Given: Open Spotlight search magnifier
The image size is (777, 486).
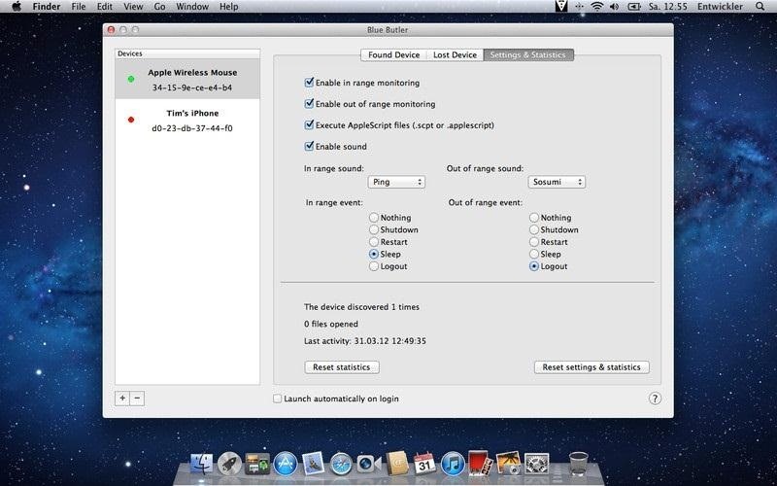Looking at the screenshot, I should coord(760,7).
